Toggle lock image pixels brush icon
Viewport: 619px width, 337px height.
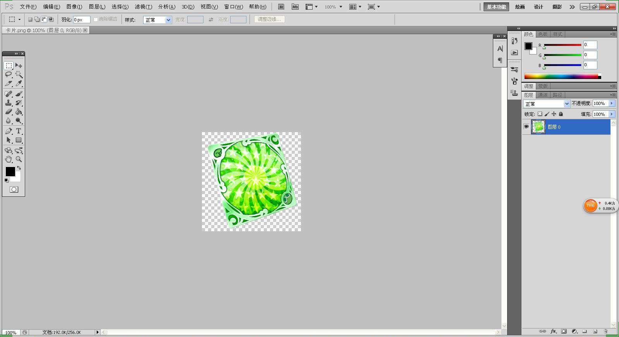[x=547, y=114]
